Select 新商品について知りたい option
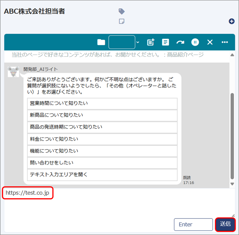Viewport: 239px width, 235px height. click(x=102, y=116)
